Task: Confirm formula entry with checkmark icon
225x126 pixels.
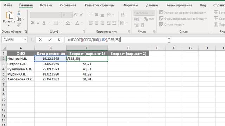Action: coord(50,40)
